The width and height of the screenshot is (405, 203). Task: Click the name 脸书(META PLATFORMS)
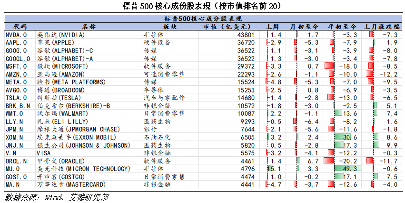click(x=71, y=82)
